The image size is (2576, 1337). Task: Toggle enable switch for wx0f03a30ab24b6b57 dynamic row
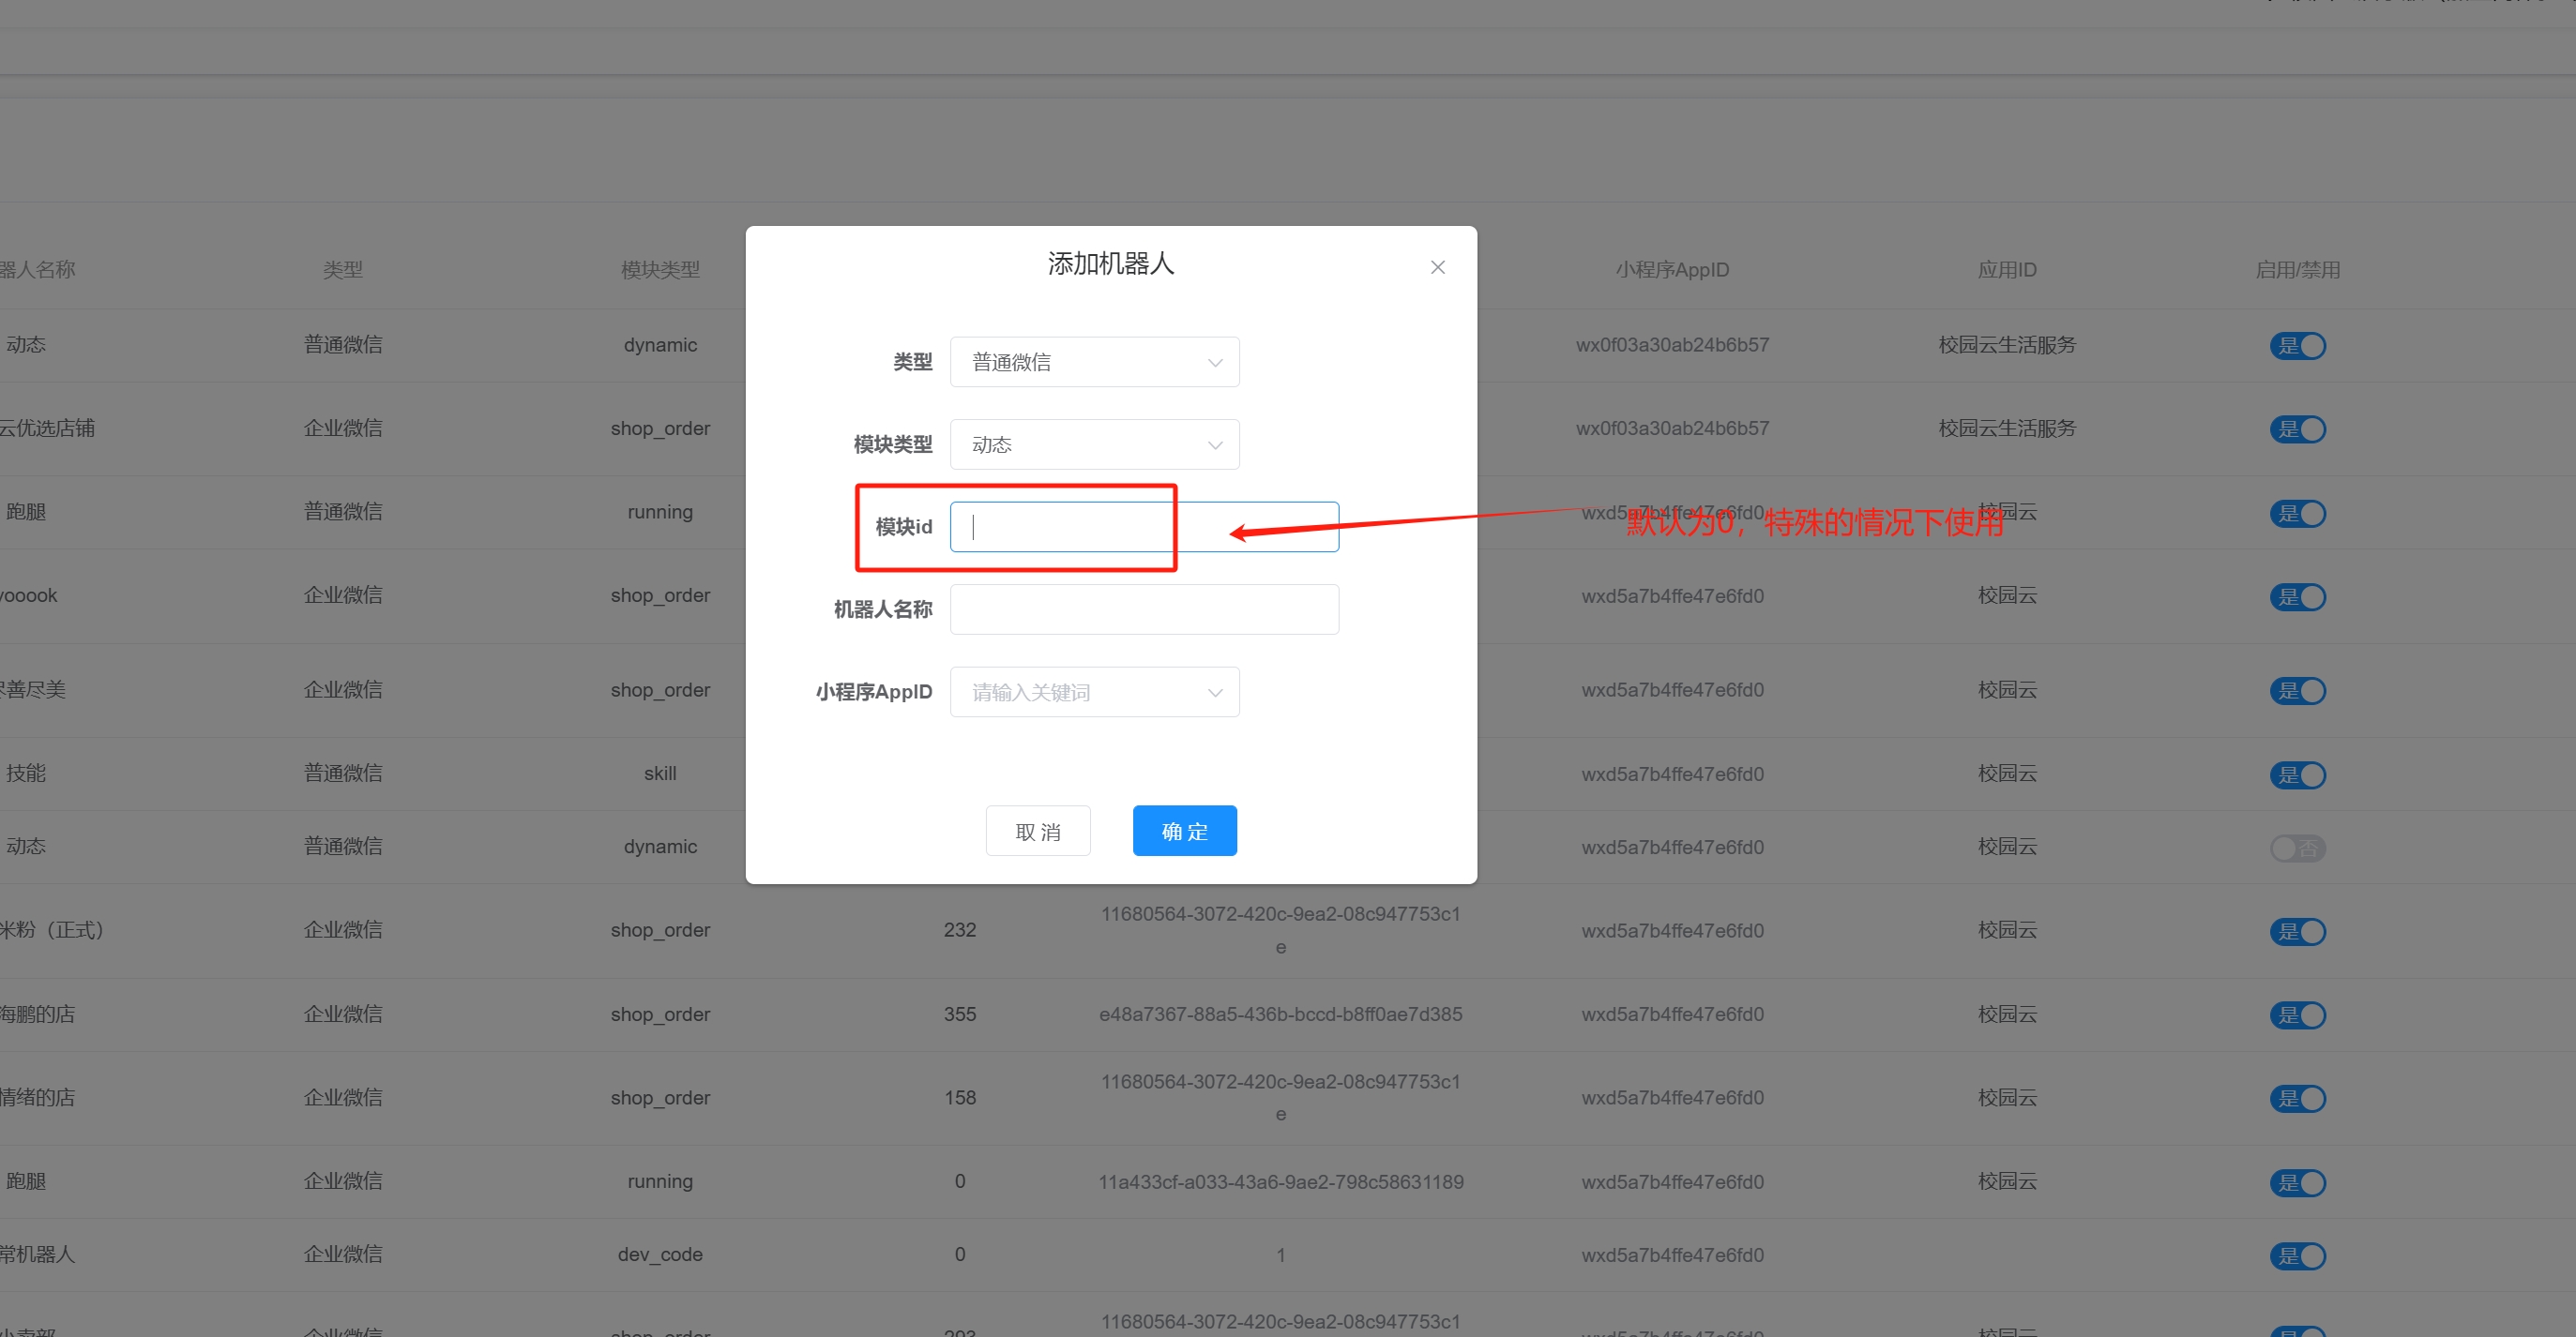pos(2298,346)
